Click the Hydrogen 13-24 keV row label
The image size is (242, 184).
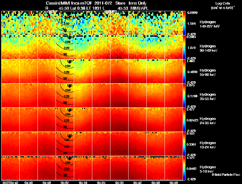coord(208,145)
